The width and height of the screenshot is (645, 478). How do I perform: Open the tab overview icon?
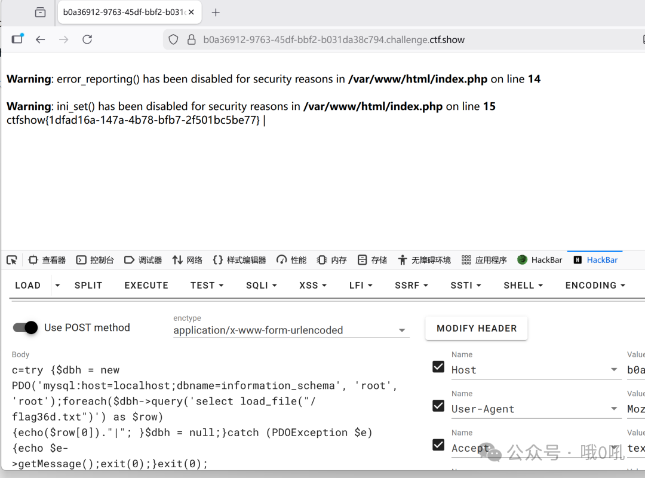coord(41,13)
